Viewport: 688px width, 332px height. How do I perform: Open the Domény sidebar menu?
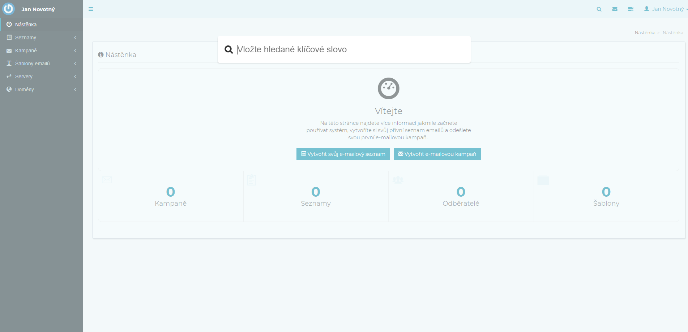click(x=42, y=89)
